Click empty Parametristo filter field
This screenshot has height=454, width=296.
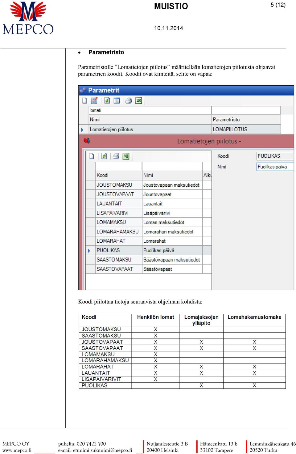coord(246,110)
